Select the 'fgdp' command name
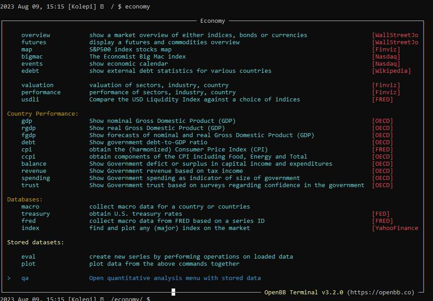This screenshot has width=433, height=301. pos(29,135)
